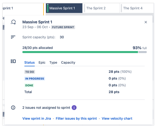Click the sprint capacity lines icon
This screenshot has height=127, width=158.
tap(13, 37)
